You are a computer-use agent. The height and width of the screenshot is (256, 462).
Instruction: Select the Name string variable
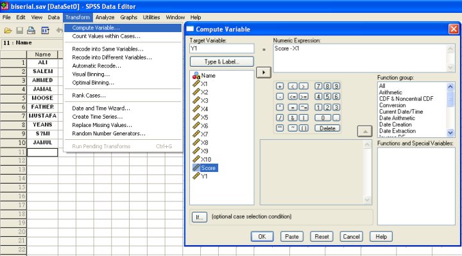[204, 76]
